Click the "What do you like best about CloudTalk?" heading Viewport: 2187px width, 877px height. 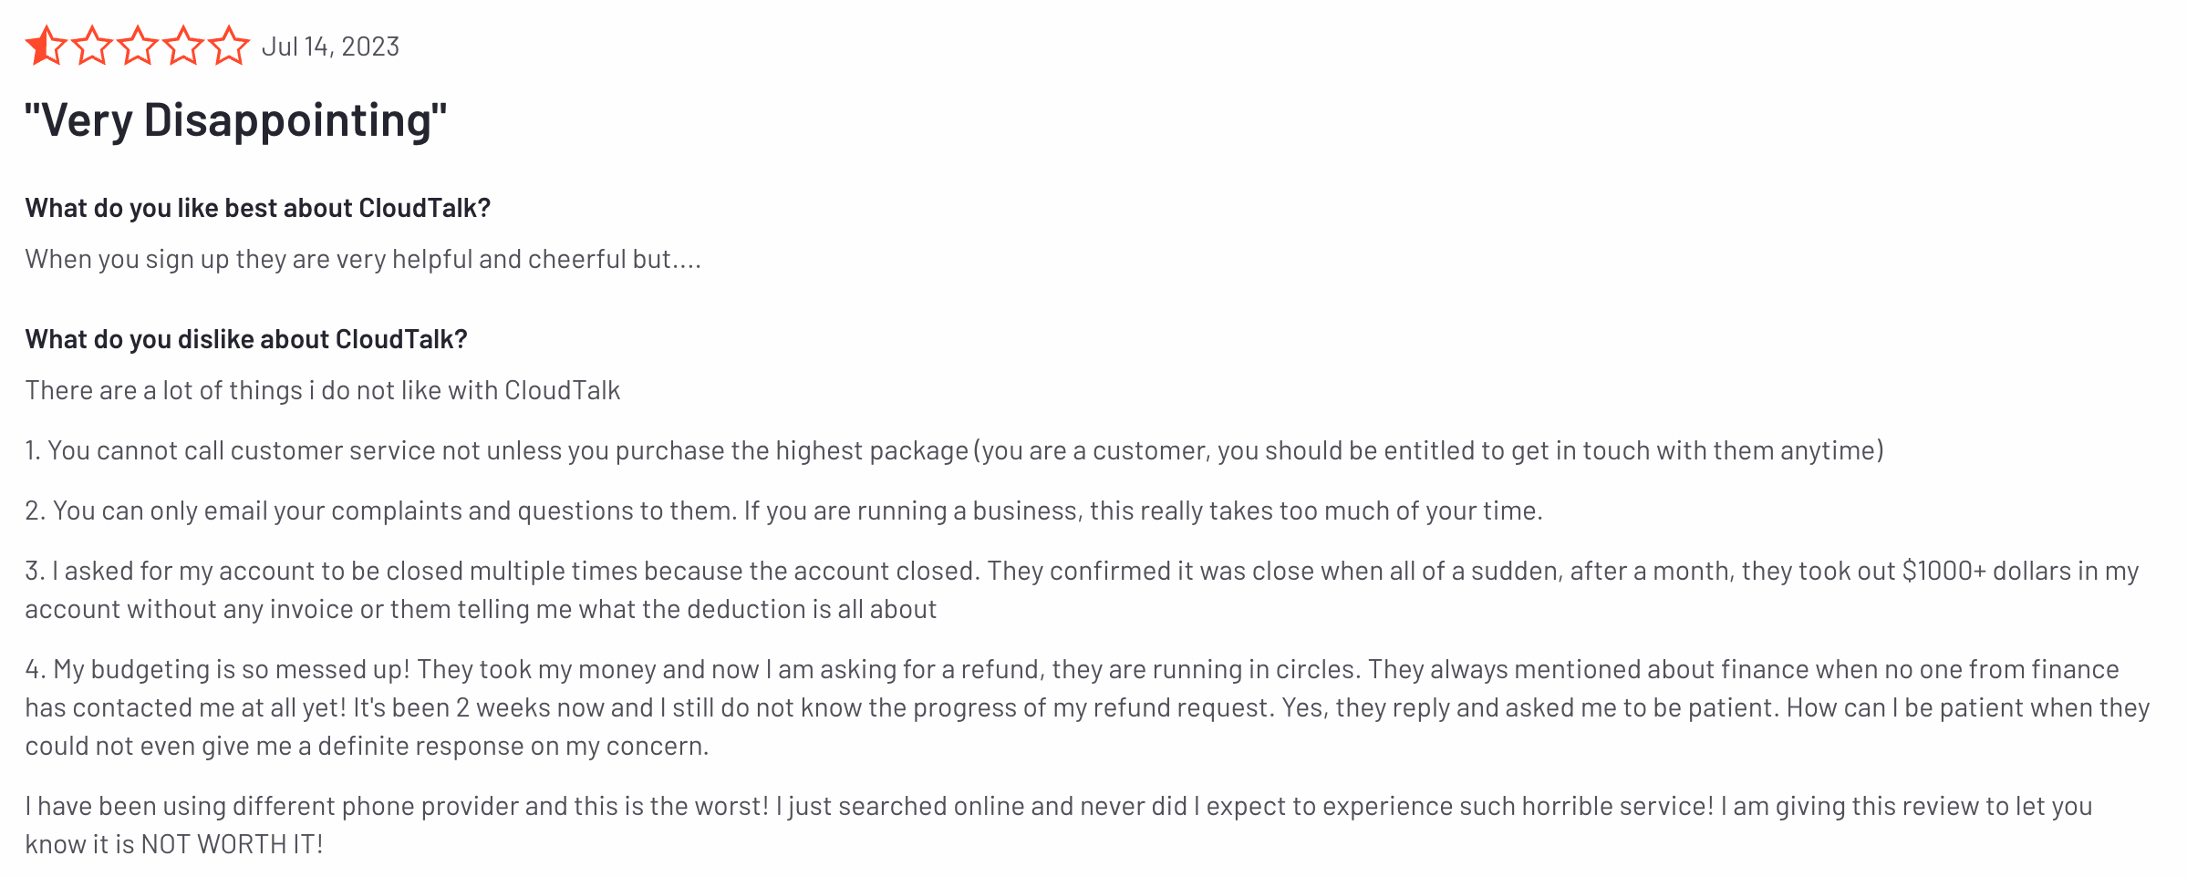pos(257,208)
